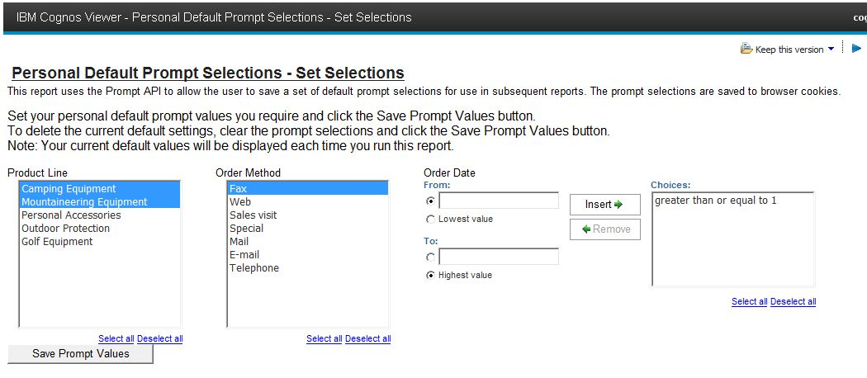This screenshot has width=867, height=378.
Task: Select Golf Equipment in Product Line list
Action: pyautogui.click(x=57, y=242)
